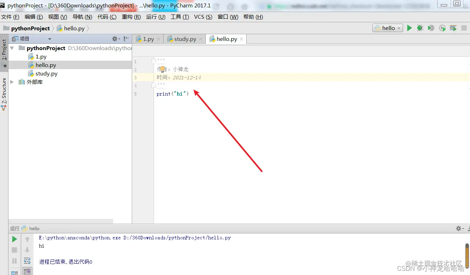Open the 视图 (V) menu
This screenshot has height=275, width=470.
[x=58, y=17]
